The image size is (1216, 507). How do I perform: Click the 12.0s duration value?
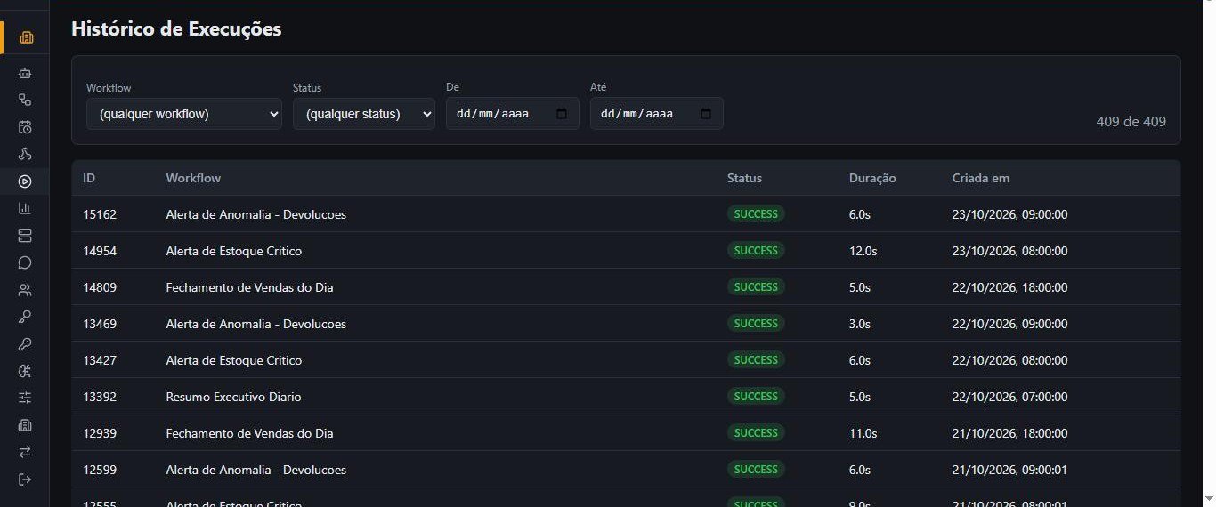pos(863,251)
